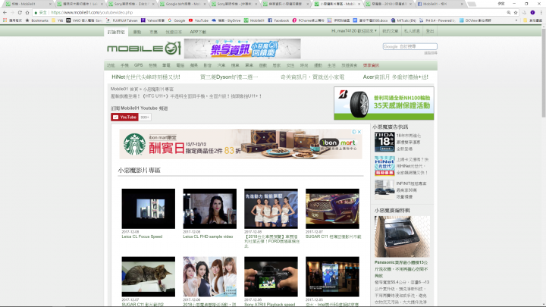Reload the page with the refresh icon

20,13
